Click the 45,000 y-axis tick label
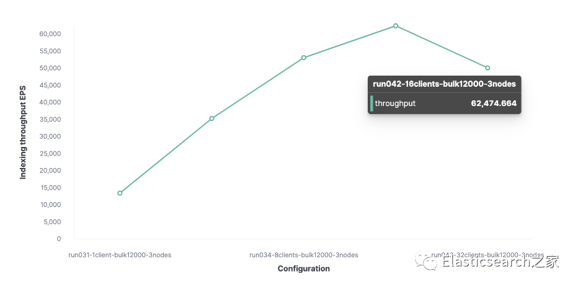Image resolution: width=578 pixels, height=287 pixels. click(50, 85)
